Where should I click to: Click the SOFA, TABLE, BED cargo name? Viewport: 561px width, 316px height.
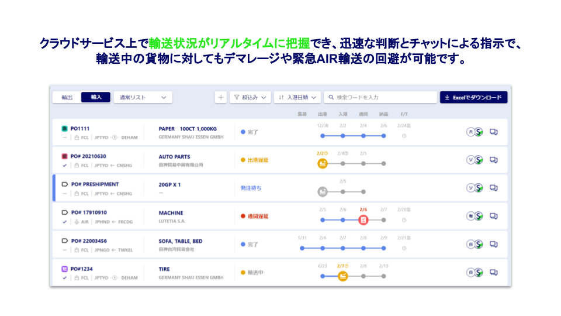pos(181,241)
